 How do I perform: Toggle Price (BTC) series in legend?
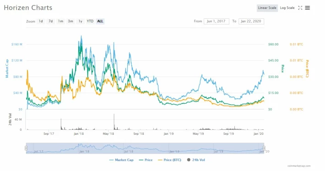click(169, 160)
